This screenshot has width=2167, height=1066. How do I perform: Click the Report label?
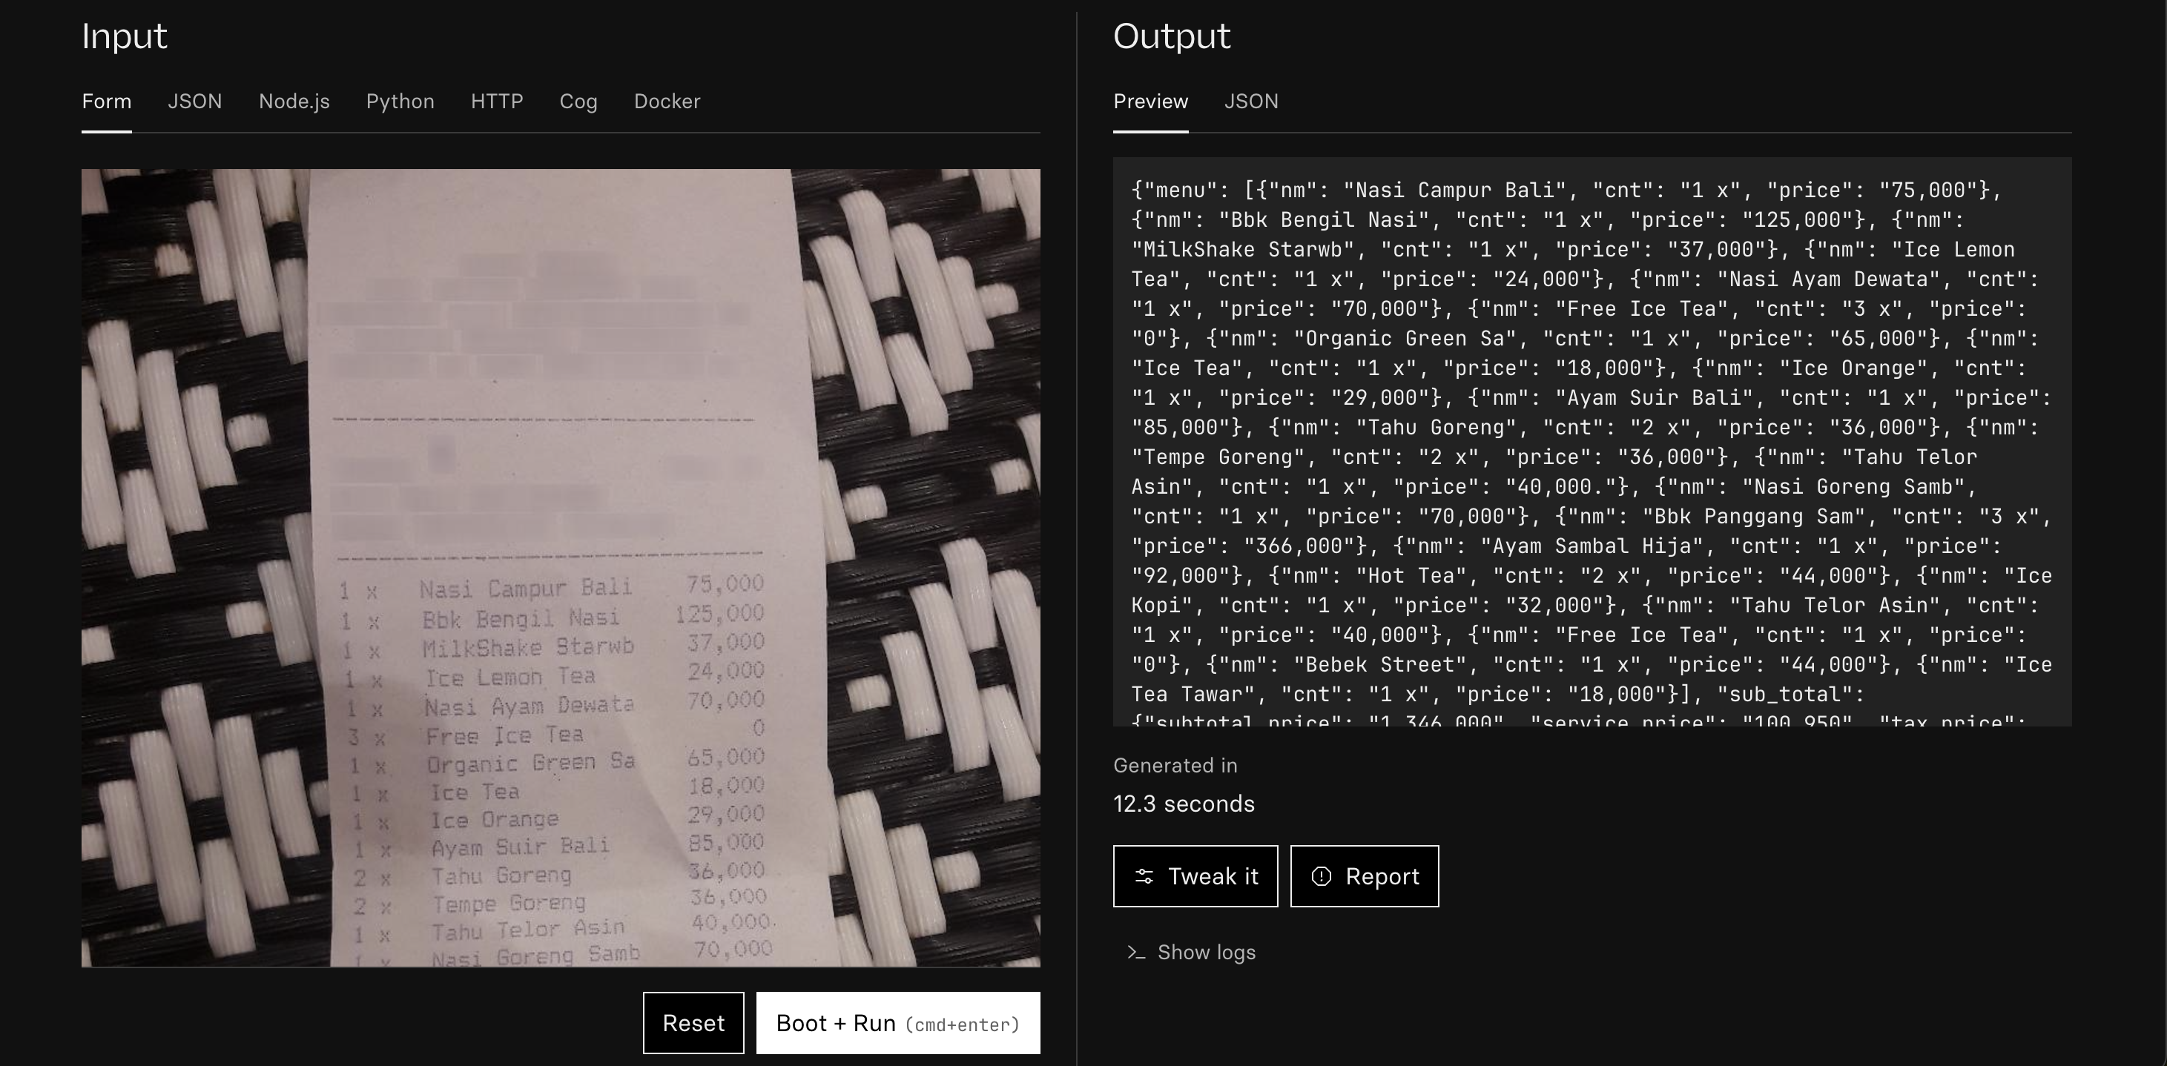[x=1382, y=877]
